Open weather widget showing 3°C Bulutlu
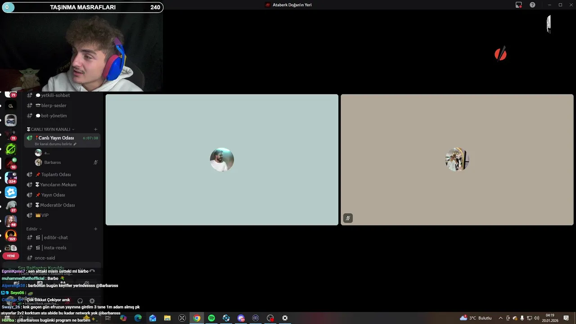The width and height of the screenshot is (576, 324). (476, 318)
